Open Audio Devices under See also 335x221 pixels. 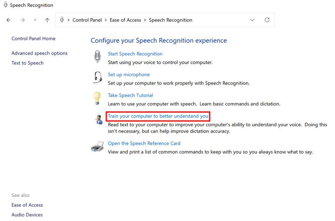(27, 215)
